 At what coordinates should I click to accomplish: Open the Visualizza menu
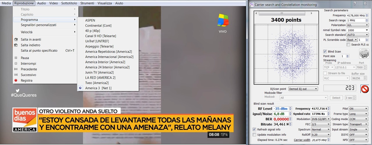(x=105, y=3)
